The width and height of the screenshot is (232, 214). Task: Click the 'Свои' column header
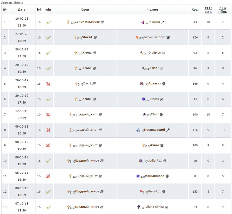click(x=85, y=10)
